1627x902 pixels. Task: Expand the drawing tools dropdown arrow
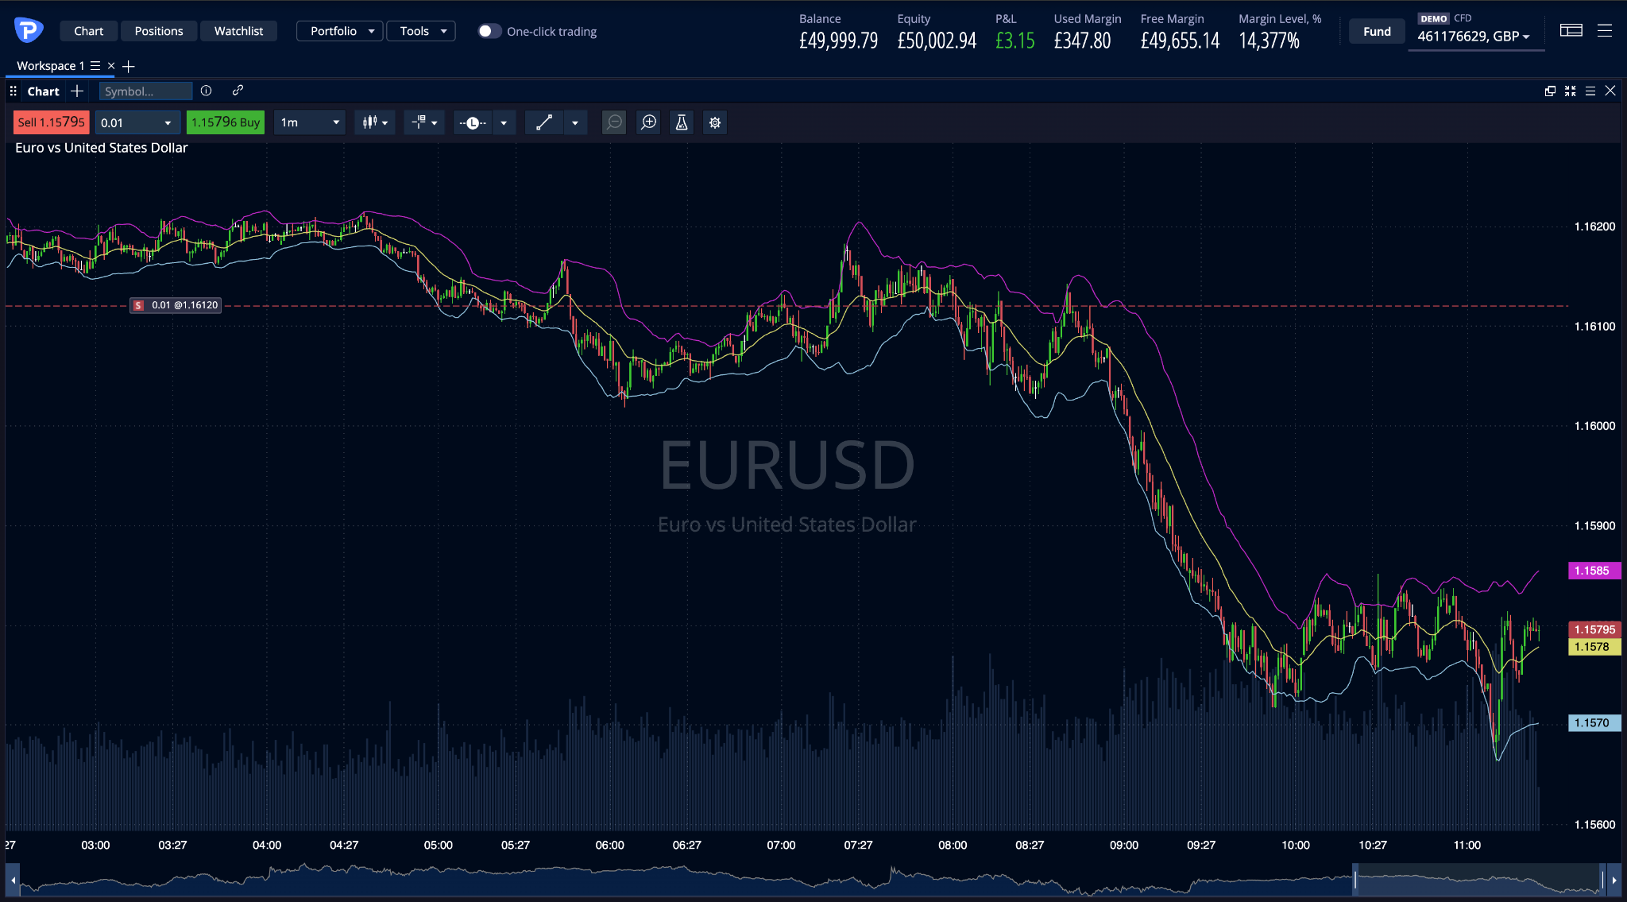[x=575, y=122]
